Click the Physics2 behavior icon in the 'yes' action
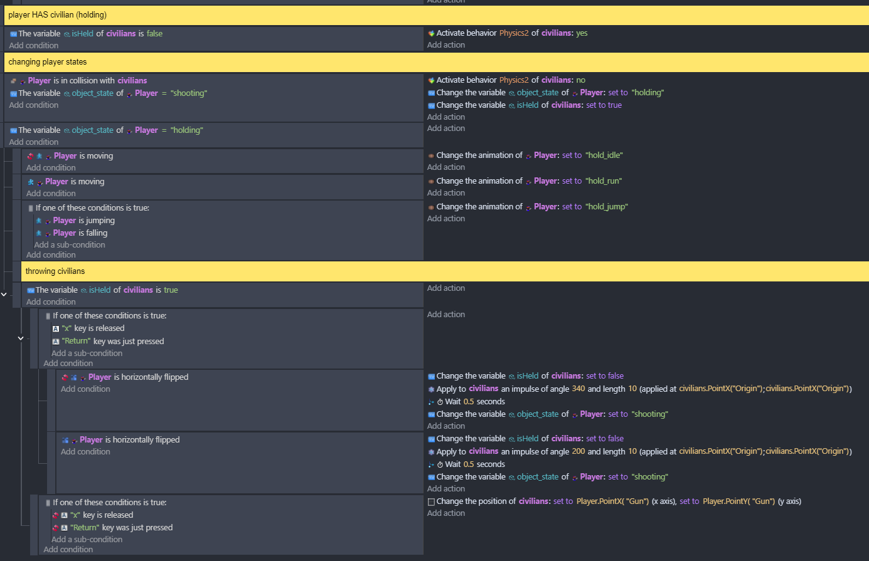869x561 pixels. [431, 33]
